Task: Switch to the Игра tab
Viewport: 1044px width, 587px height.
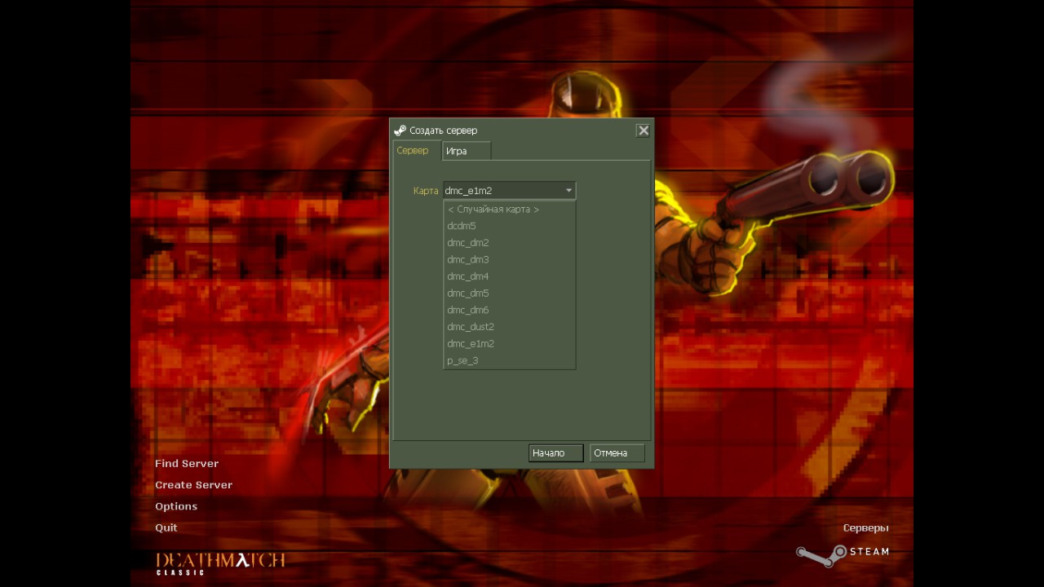Action: tap(467, 151)
